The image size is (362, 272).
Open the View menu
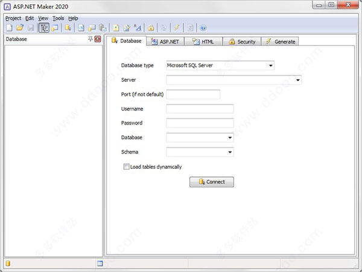point(43,18)
